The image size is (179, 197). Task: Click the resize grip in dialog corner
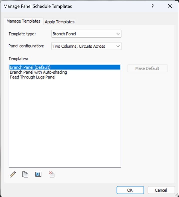click(x=177, y=195)
